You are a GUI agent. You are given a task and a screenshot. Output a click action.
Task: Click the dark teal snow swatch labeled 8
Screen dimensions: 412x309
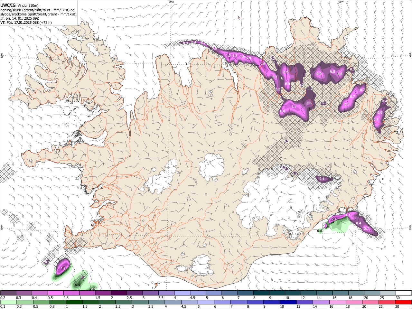click(x=261, y=293)
